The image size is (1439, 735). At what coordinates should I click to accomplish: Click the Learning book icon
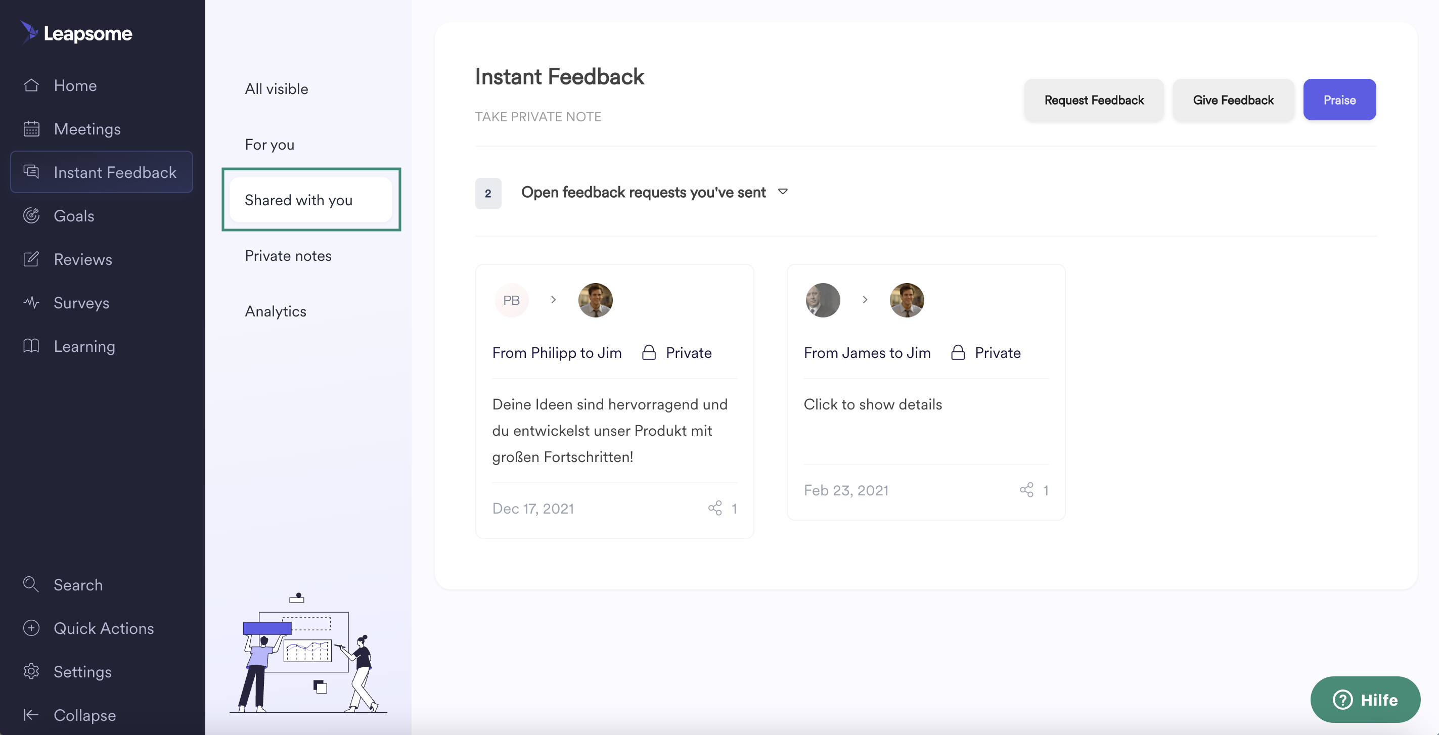[x=31, y=346]
